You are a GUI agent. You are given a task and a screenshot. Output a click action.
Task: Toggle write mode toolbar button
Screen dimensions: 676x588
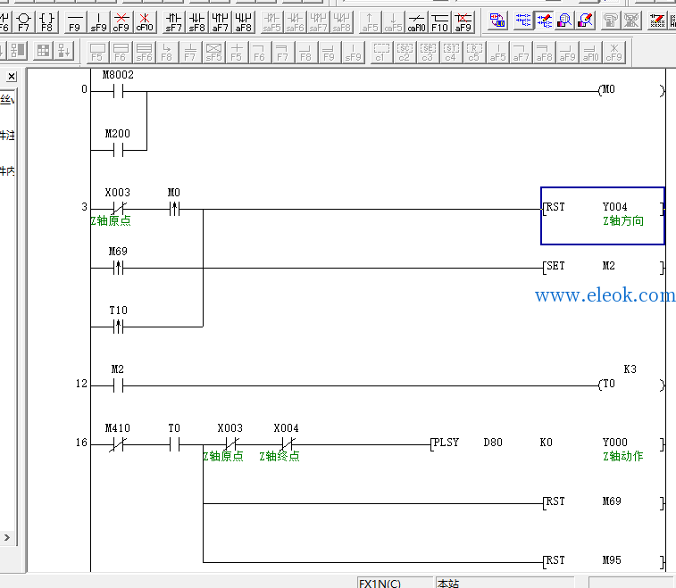coord(544,21)
